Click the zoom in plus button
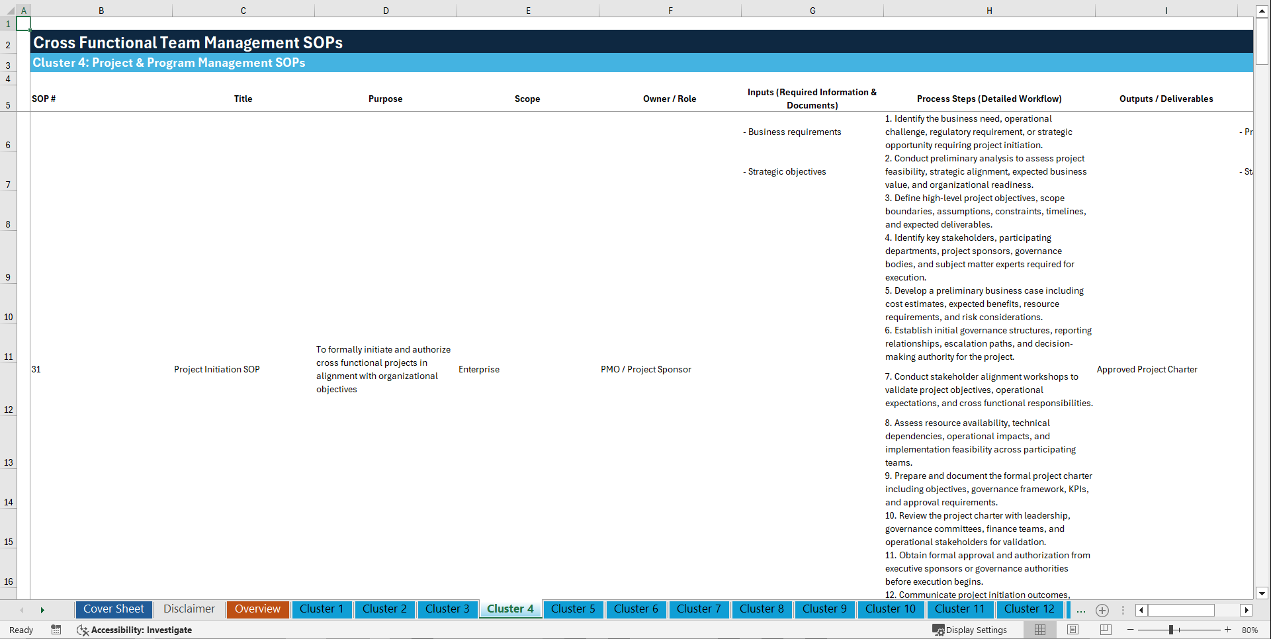 click(1228, 630)
